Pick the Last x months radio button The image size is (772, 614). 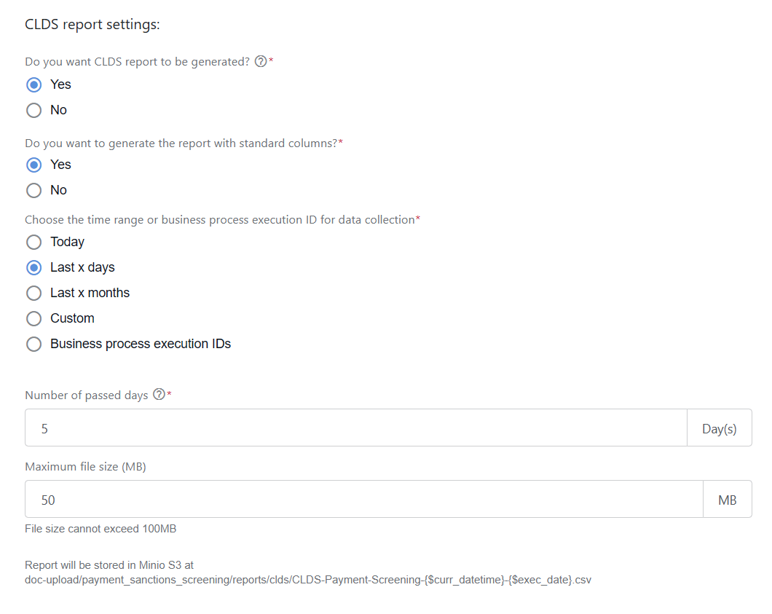tap(34, 294)
